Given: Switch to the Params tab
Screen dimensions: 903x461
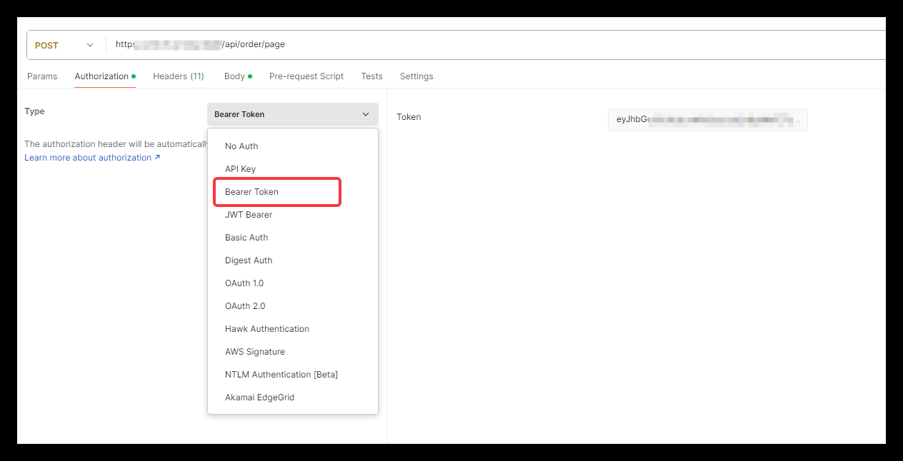Looking at the screenshot, I should coord(42,76).
